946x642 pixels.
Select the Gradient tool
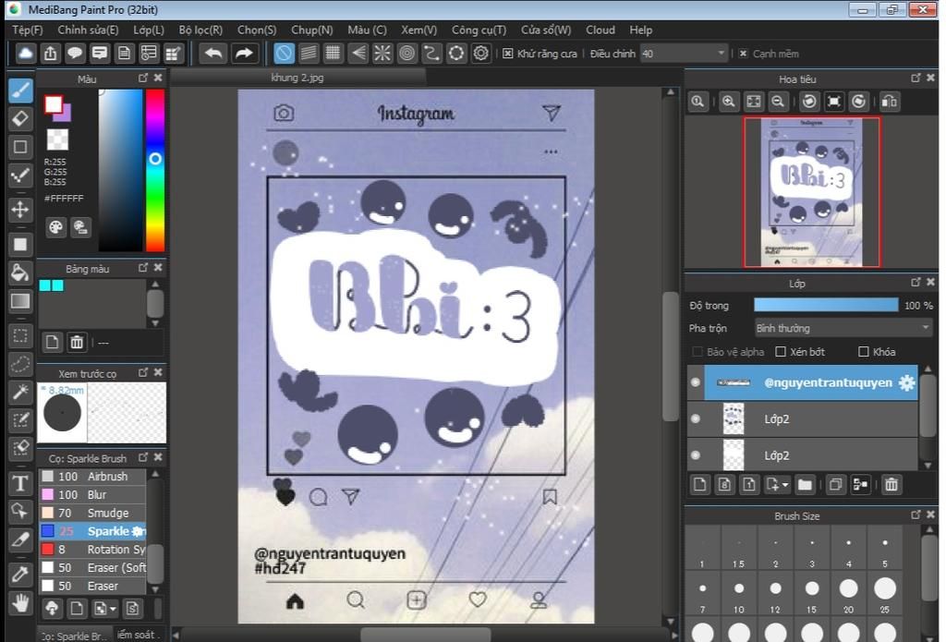(x=20, y=301)
